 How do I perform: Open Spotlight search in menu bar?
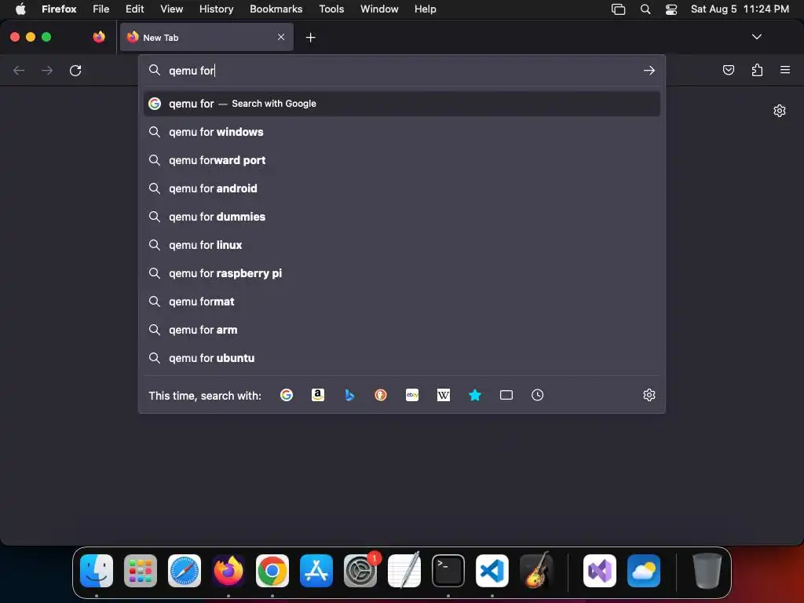click(645, 9)
